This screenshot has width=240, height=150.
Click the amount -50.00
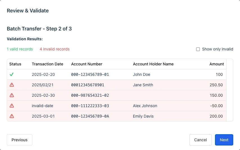[216, 106]
